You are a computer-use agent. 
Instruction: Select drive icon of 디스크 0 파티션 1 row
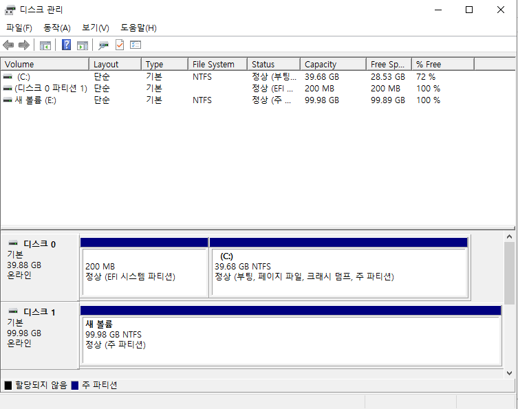8,89
